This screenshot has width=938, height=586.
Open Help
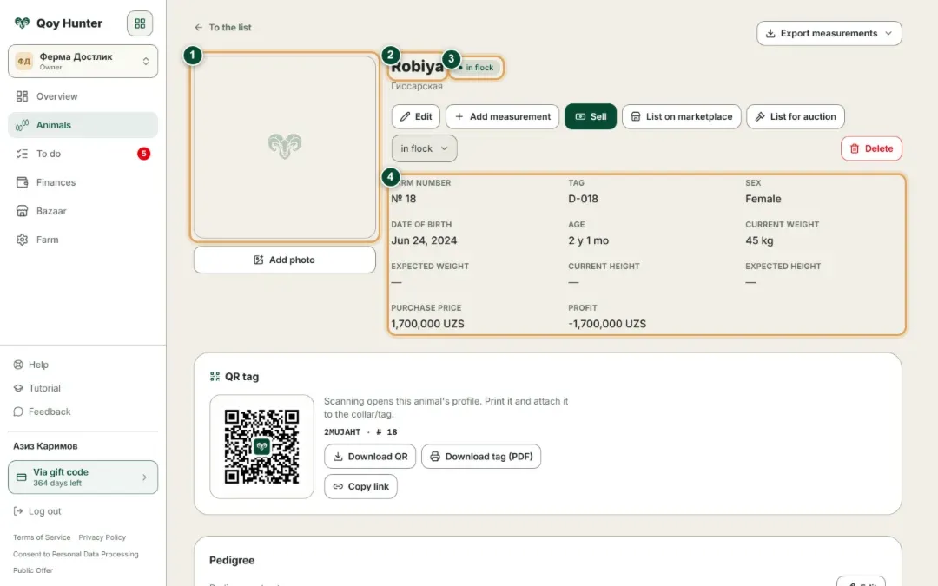click(31, 365)
